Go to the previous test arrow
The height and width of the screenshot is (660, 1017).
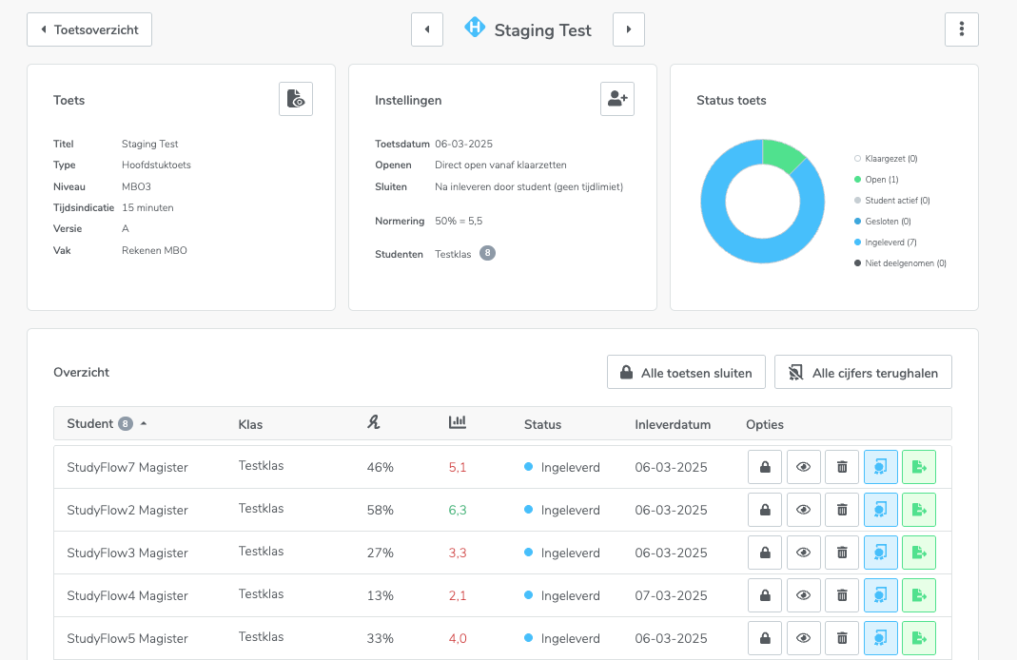point(427,29)
